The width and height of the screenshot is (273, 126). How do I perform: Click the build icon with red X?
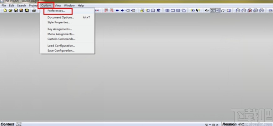pyautogui.click(x=250, y=10)
